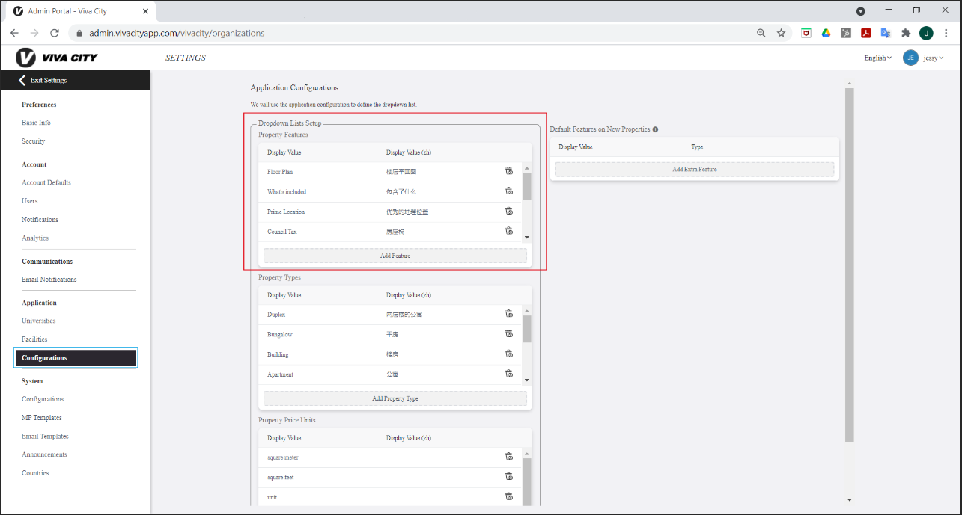The image size is (962, 515).
Task: Click the Exit Settings back arrow
Action: (22, 80)
